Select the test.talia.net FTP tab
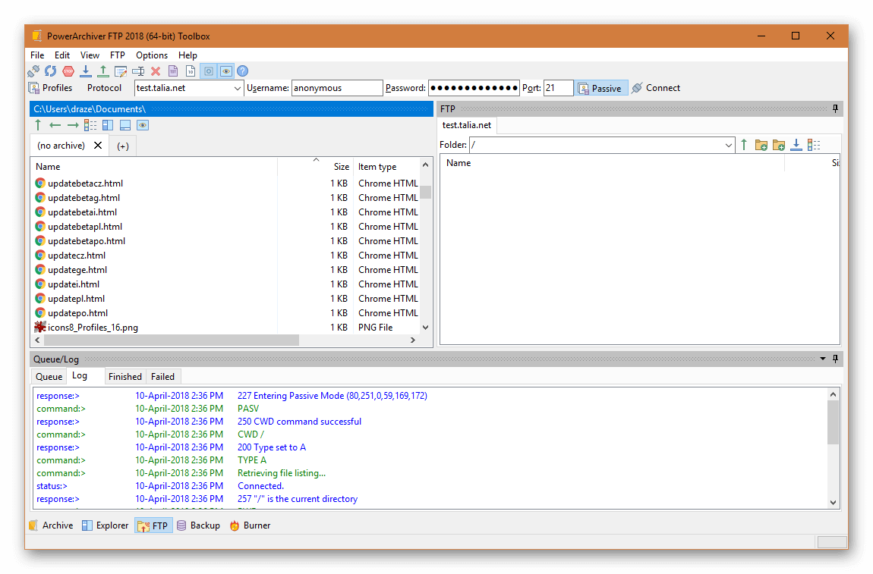This screenshot has height=574, width=873. (x=467, y=125)
